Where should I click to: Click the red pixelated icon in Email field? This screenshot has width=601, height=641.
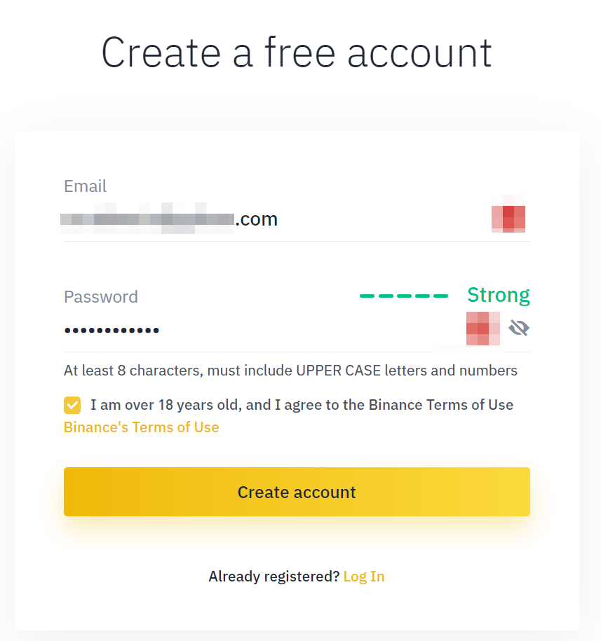click(508, 214)
